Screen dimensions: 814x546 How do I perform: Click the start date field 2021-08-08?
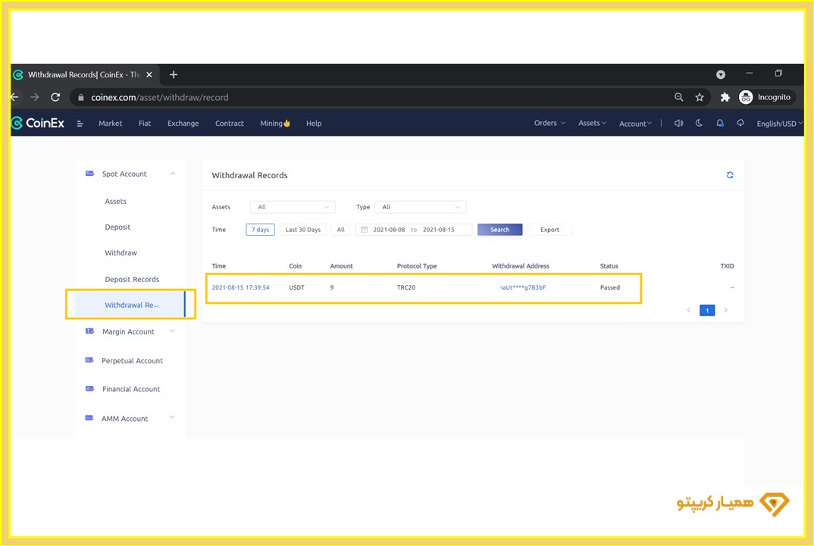(389, 230)
